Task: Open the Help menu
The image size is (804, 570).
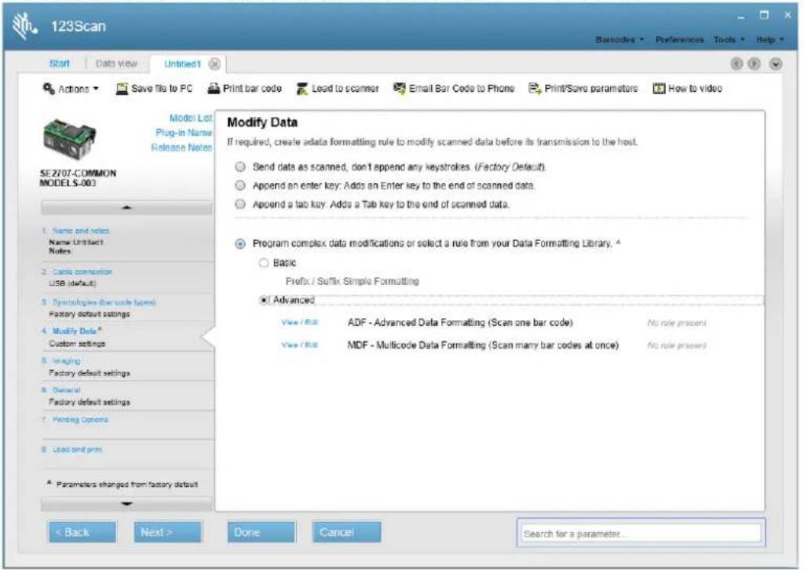Action: (x=770, y=39)
